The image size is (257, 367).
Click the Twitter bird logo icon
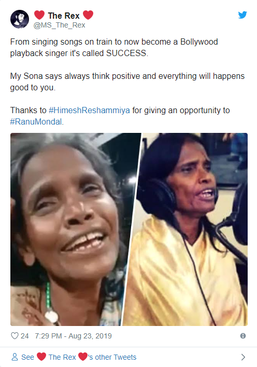point(242,15)
